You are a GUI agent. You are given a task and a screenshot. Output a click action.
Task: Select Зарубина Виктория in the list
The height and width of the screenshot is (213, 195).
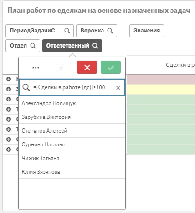coord(72,117)
